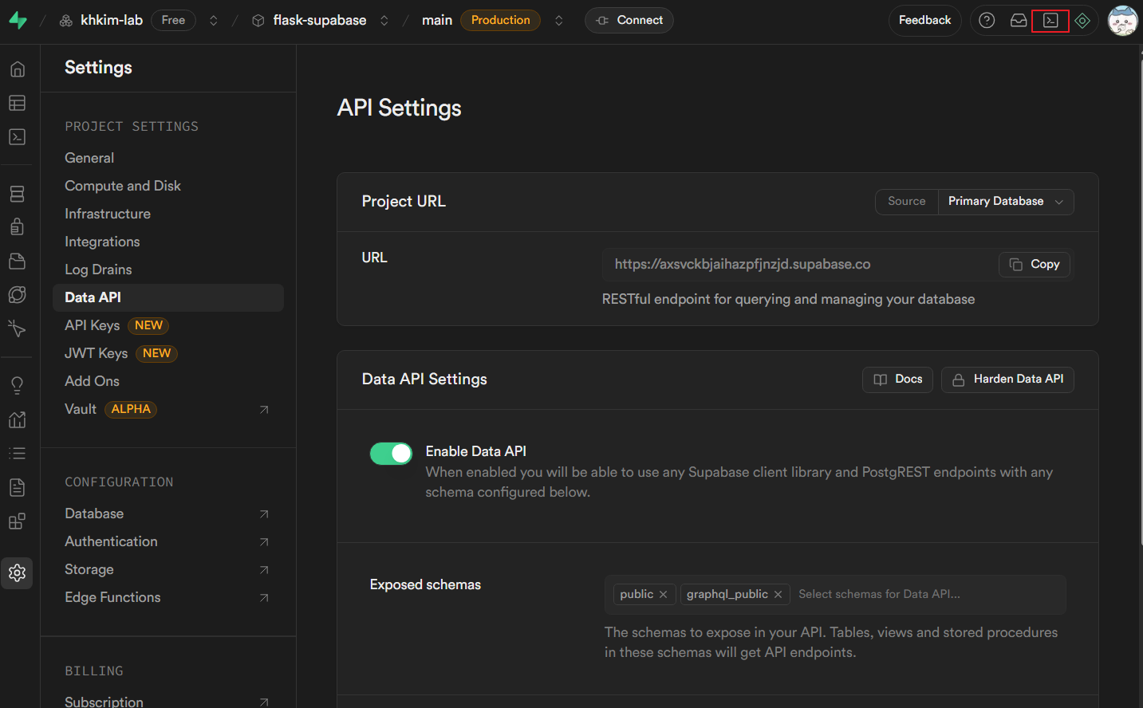Open the inline SQL editor terminal icon

coord(1050,21)
